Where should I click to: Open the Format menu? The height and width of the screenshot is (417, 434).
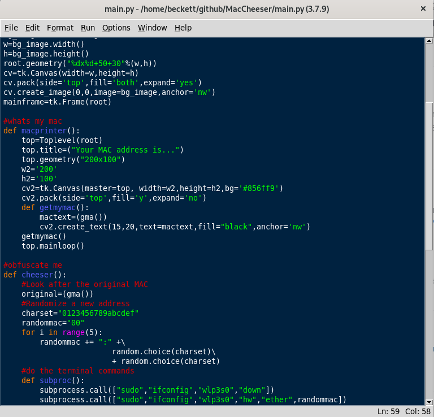[x=60, y=28]
